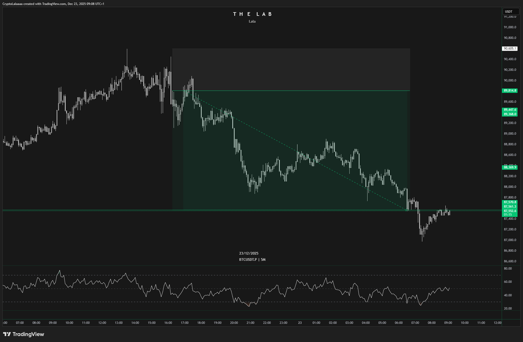Click the 80.00 RSI scale label
The image size is (523, 342).
coord(508,269)
